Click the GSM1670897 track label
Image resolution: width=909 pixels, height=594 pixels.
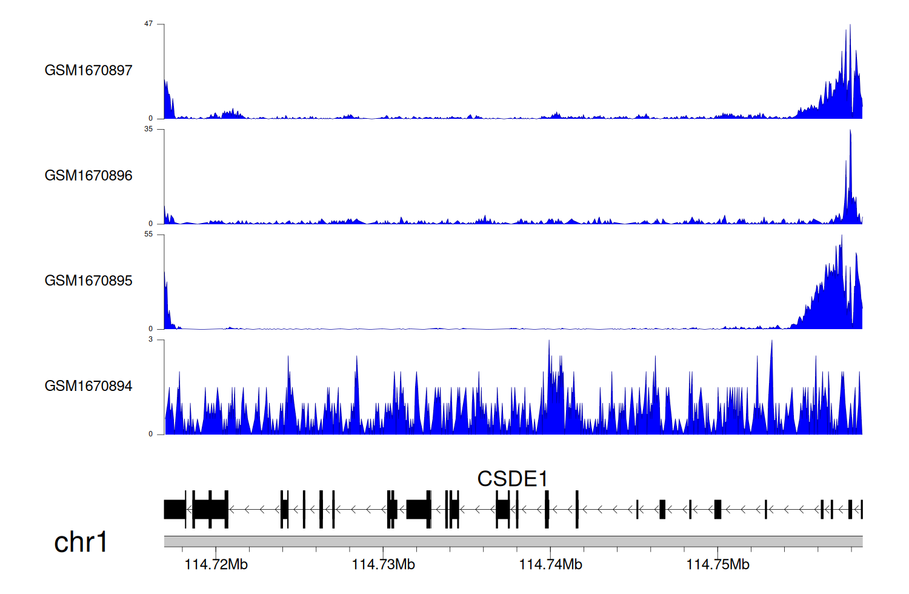pyautogui.click(x=88, y=70)
